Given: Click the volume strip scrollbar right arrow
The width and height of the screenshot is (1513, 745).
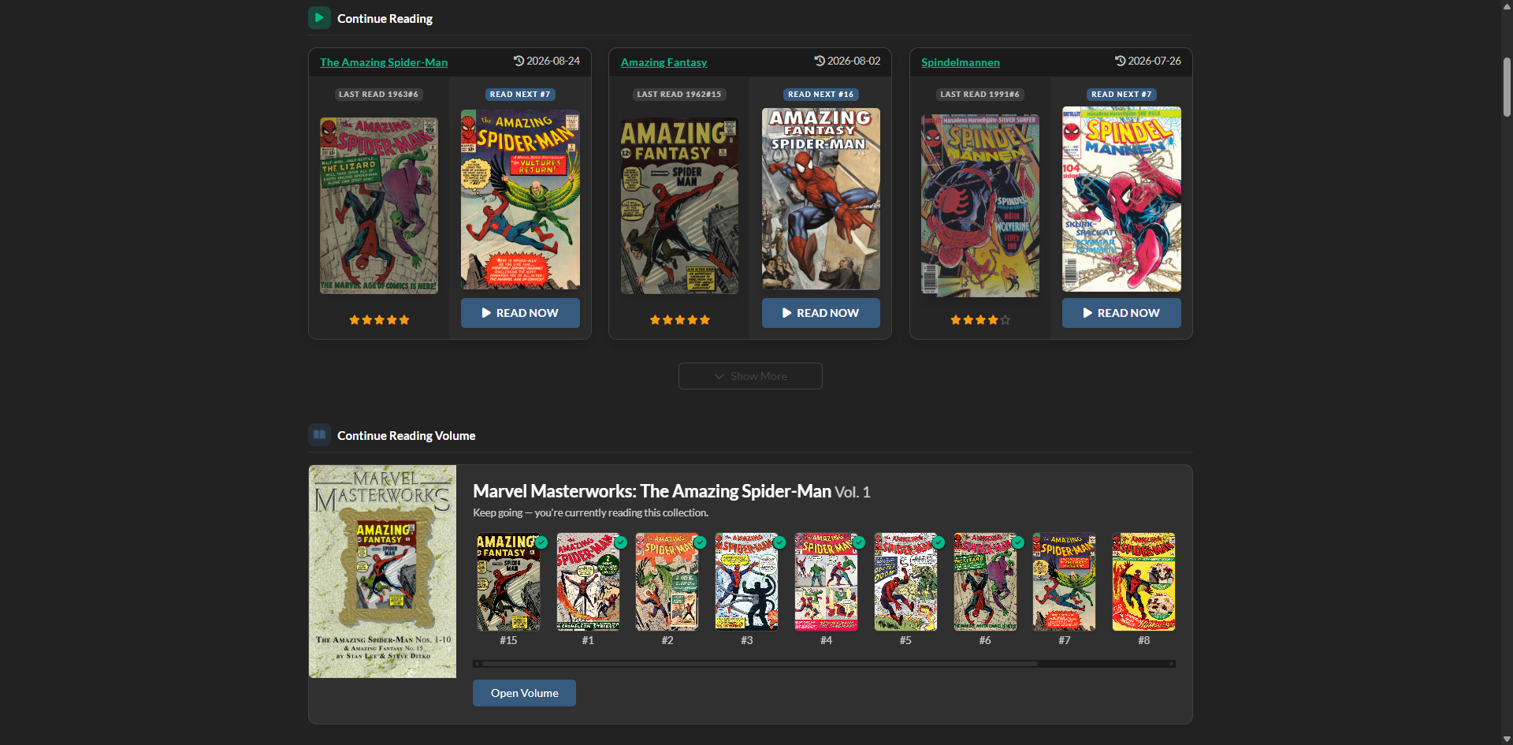Looking at the screenshot, I should (x=1172, y=664).
